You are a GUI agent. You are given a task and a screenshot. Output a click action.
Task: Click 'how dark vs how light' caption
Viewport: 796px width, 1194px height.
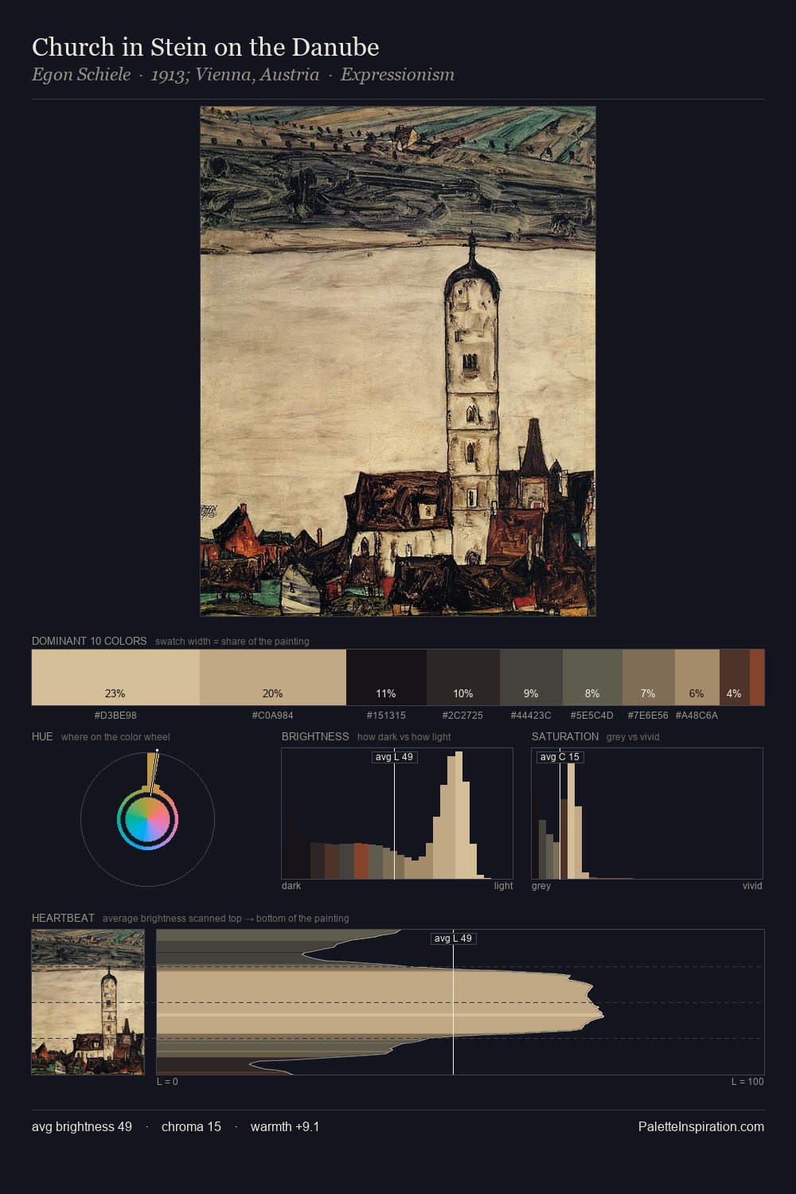click(x=404, y=737)
